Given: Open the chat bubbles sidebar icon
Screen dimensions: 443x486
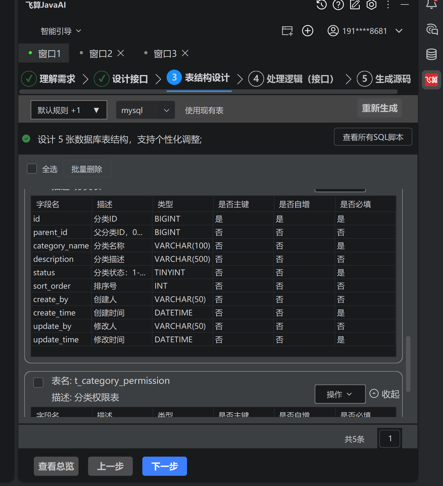Looking at the screenshot, I should click(432, 29).
